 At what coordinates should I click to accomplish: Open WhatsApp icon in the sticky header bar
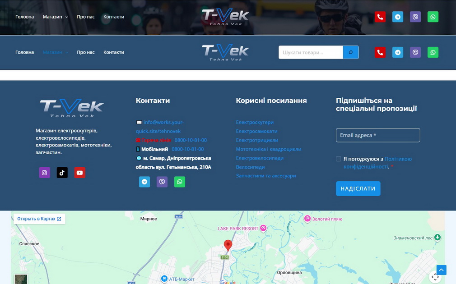point(433,52)
